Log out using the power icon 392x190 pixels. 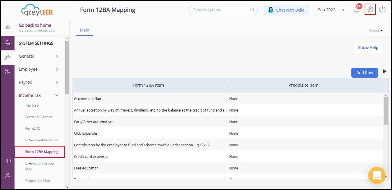point(382,9)
